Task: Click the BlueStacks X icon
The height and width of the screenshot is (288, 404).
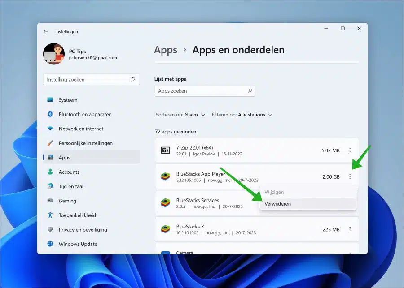Action: [165, 229]
